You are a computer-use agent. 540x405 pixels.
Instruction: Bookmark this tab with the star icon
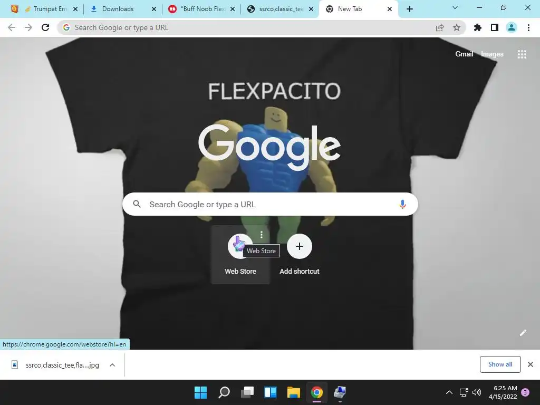point(457,27)
